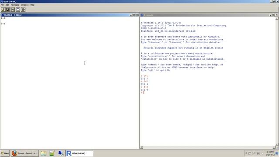Open the Edit menu
Viewport: 279px width, 157px height.
click(x=7, y=5)
